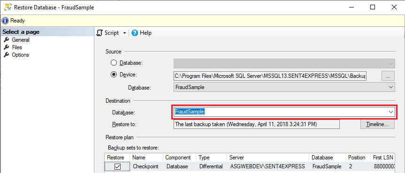The width and height of the screenshot is (405, 173).
Task: Expand the destination Database dropdown arrow
Action: 391,112
